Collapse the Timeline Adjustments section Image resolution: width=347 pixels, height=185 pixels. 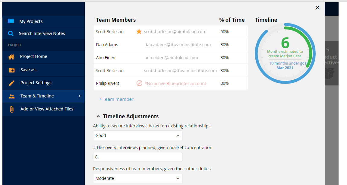98,116
